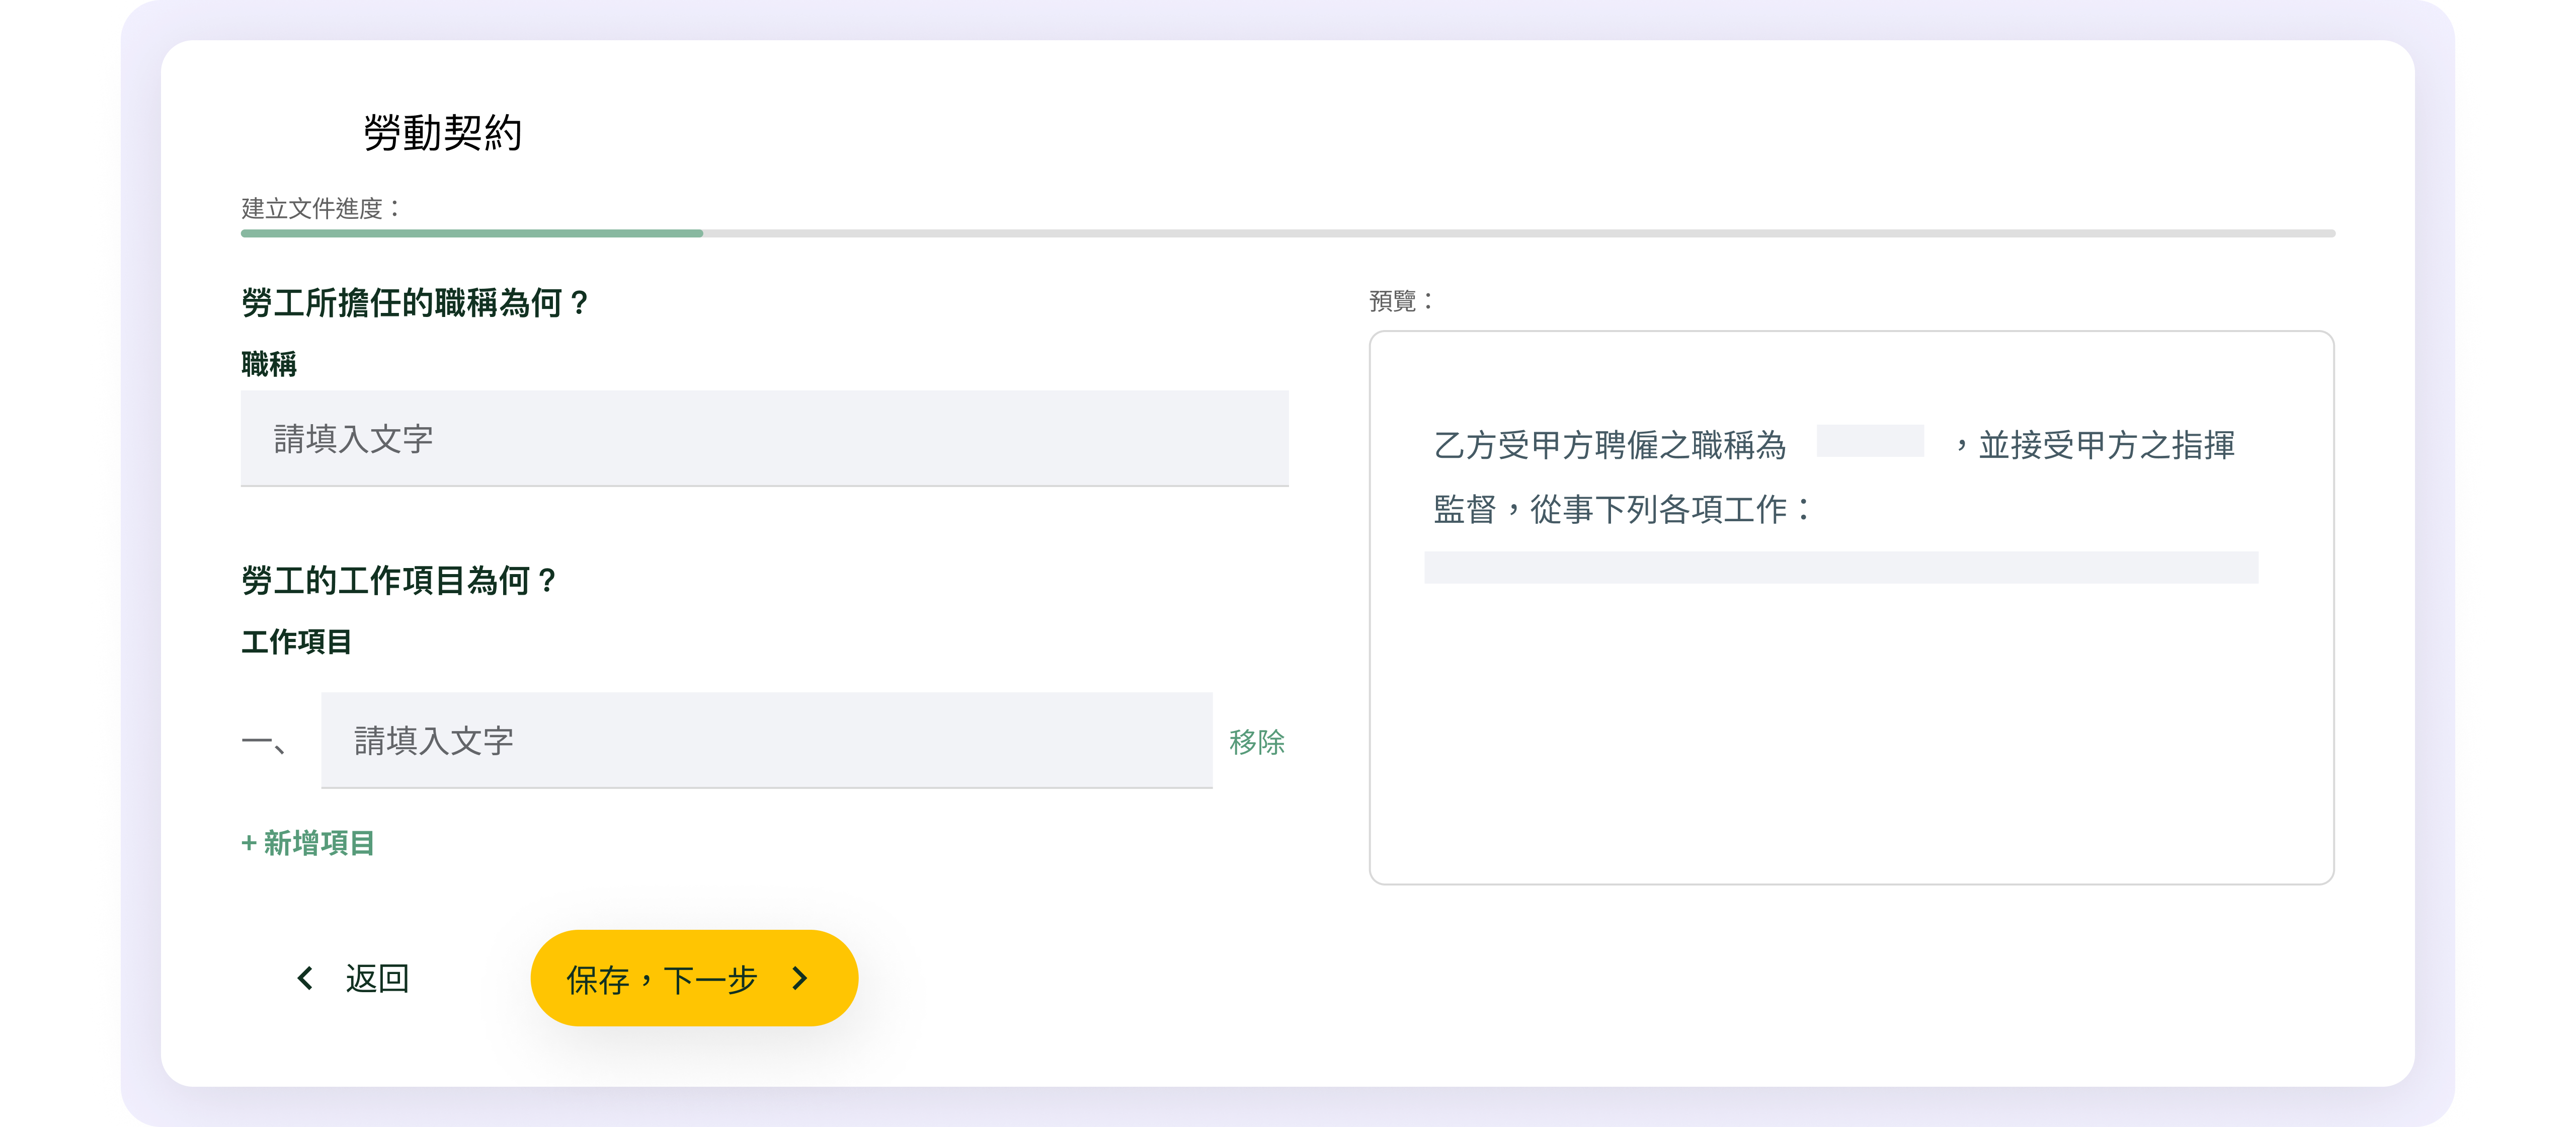Viewport: 2576px width, 1127px height.
Task: Click the 建立文件進度： label
Action: click(x=320, y=208)
